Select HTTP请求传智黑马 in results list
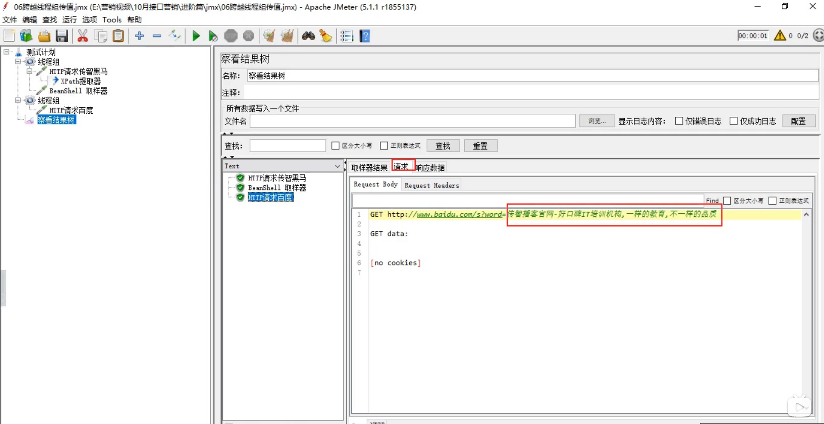 (x=277, y=178)
